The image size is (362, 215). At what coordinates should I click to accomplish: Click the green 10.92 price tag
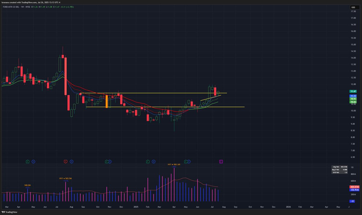(x=353, y=99)
